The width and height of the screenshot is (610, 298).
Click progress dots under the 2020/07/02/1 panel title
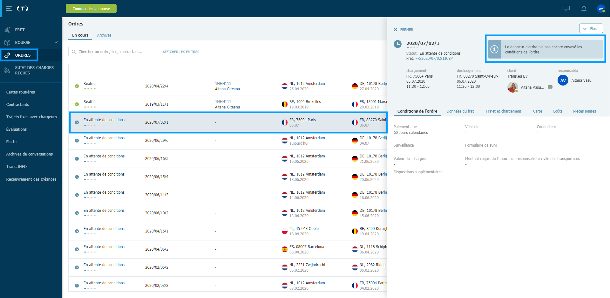pyautogui.click(x=412, y=48)
